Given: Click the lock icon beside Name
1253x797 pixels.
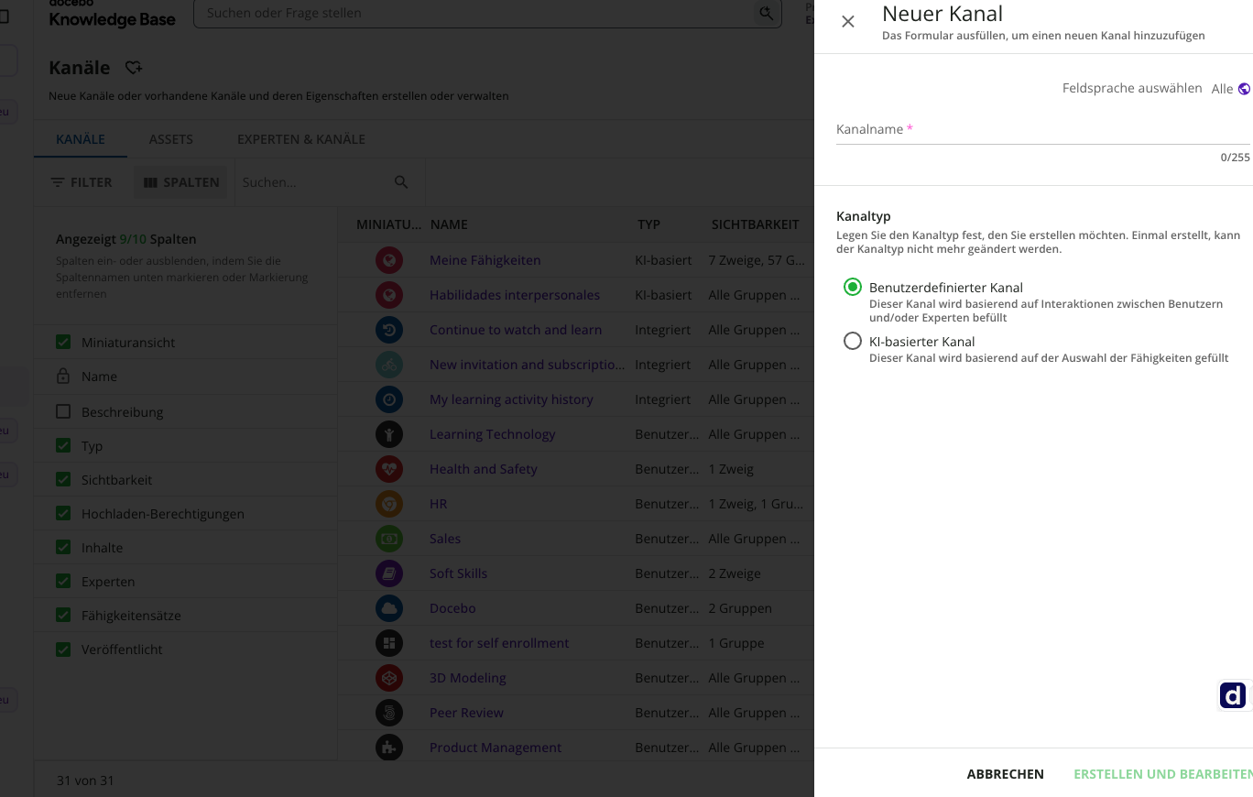Looking at the screenshot, I should [63, 376].
